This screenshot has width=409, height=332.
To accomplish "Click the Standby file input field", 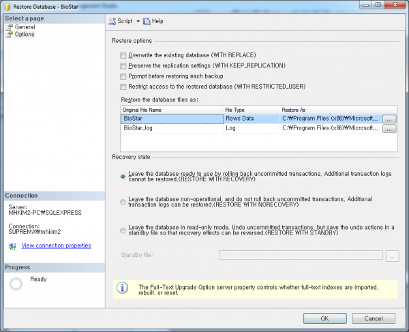I will [300, 255].
